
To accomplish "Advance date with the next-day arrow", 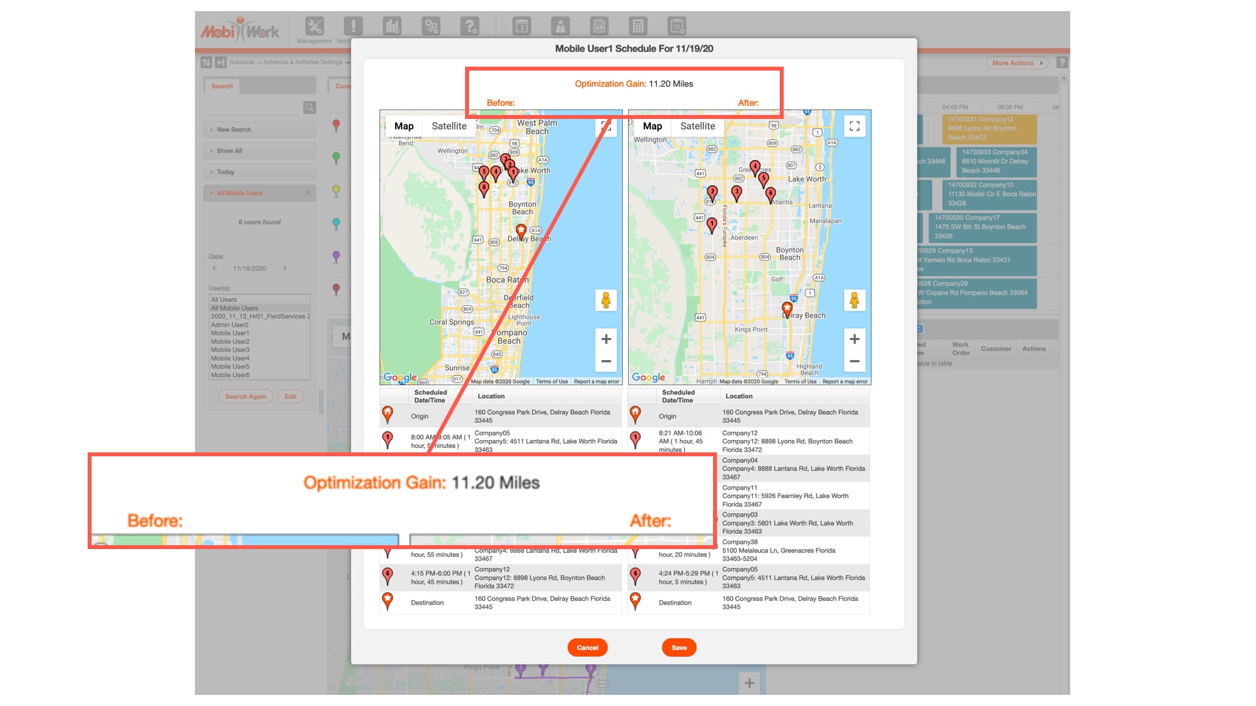I will coord(285,268).
